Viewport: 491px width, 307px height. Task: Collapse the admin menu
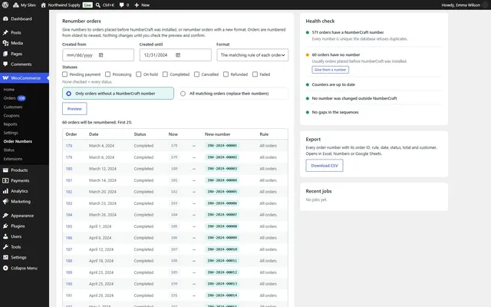[x=25, y=268]
